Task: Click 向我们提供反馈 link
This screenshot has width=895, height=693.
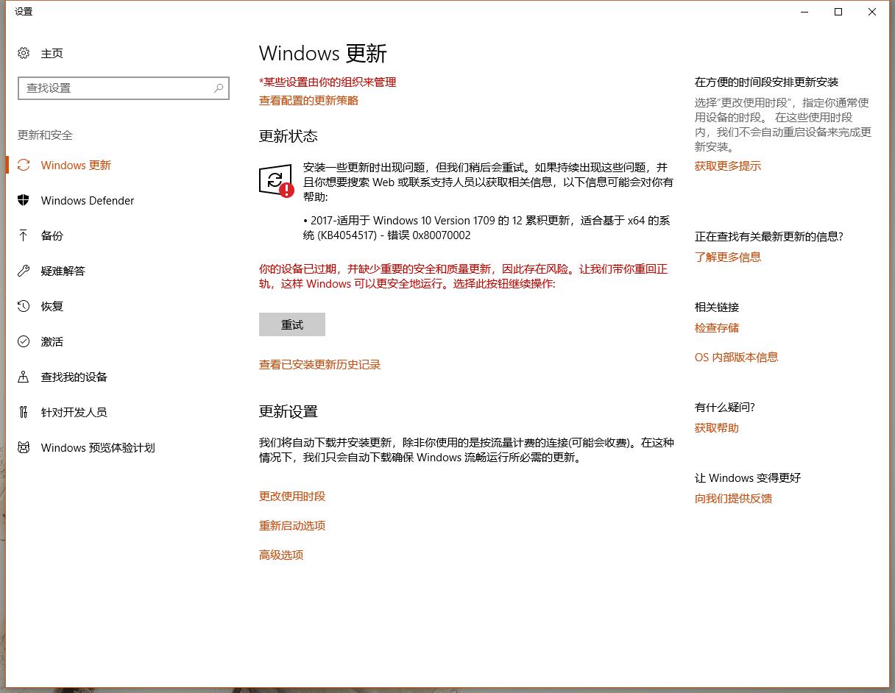Action: [x=733, y=499]
